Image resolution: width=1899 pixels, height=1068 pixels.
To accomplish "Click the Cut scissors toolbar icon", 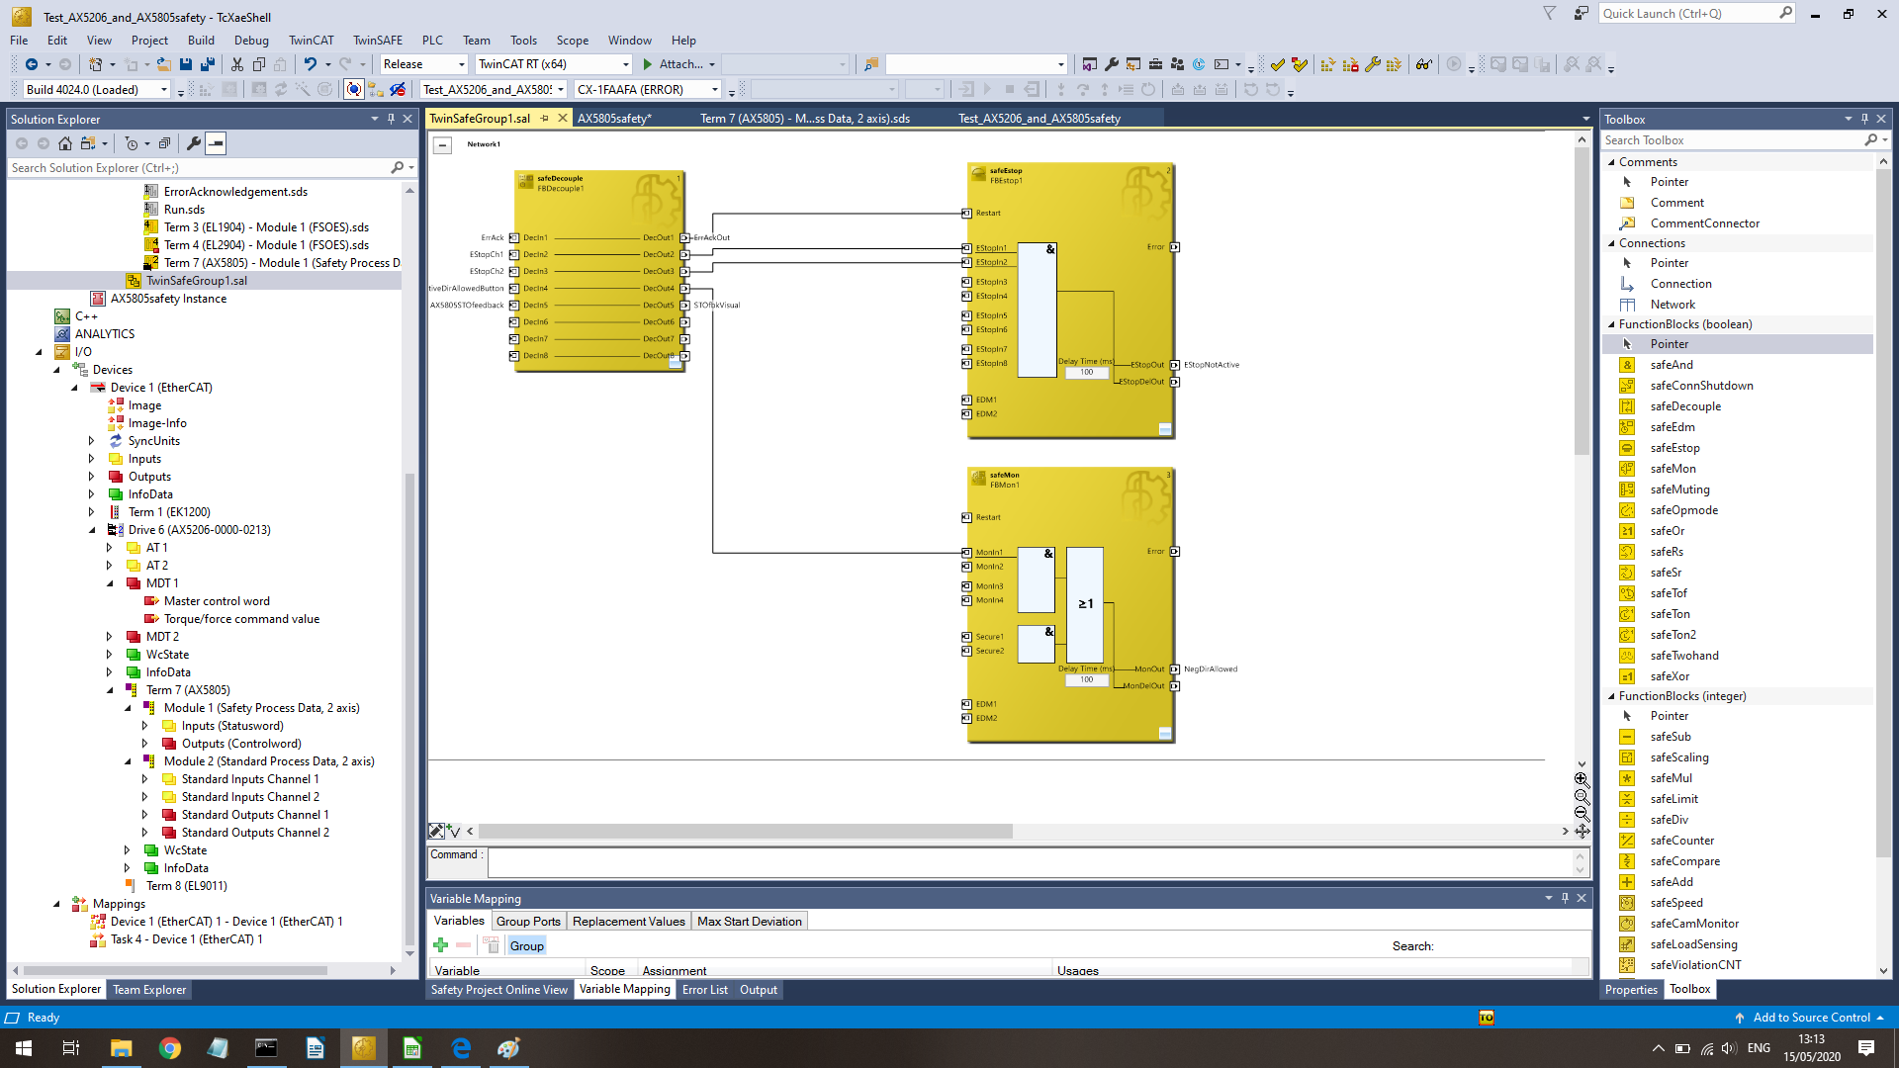I will click(x=237, y=64).
